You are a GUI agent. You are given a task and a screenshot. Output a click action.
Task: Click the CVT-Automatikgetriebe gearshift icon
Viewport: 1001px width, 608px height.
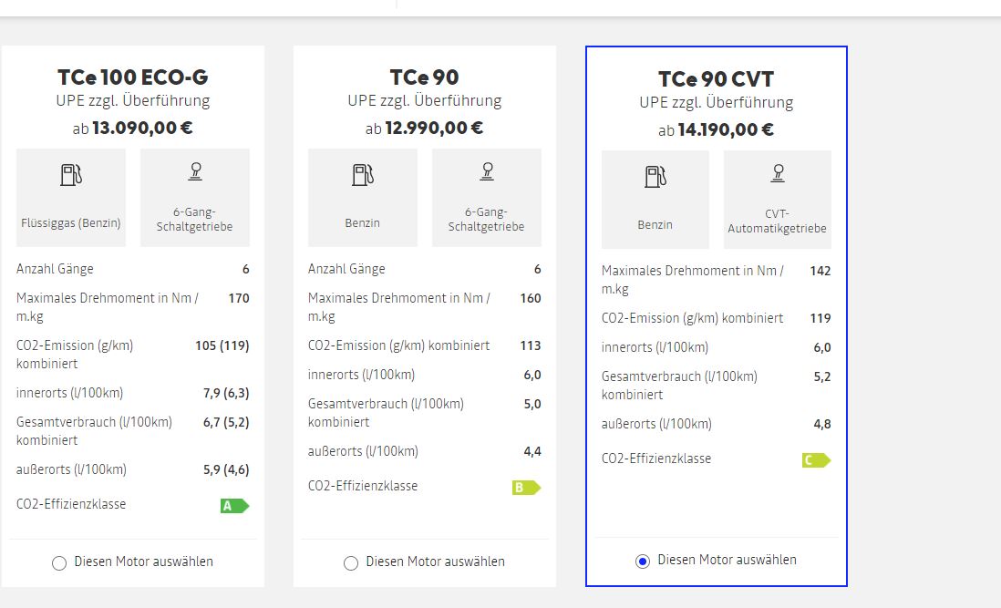778,173
